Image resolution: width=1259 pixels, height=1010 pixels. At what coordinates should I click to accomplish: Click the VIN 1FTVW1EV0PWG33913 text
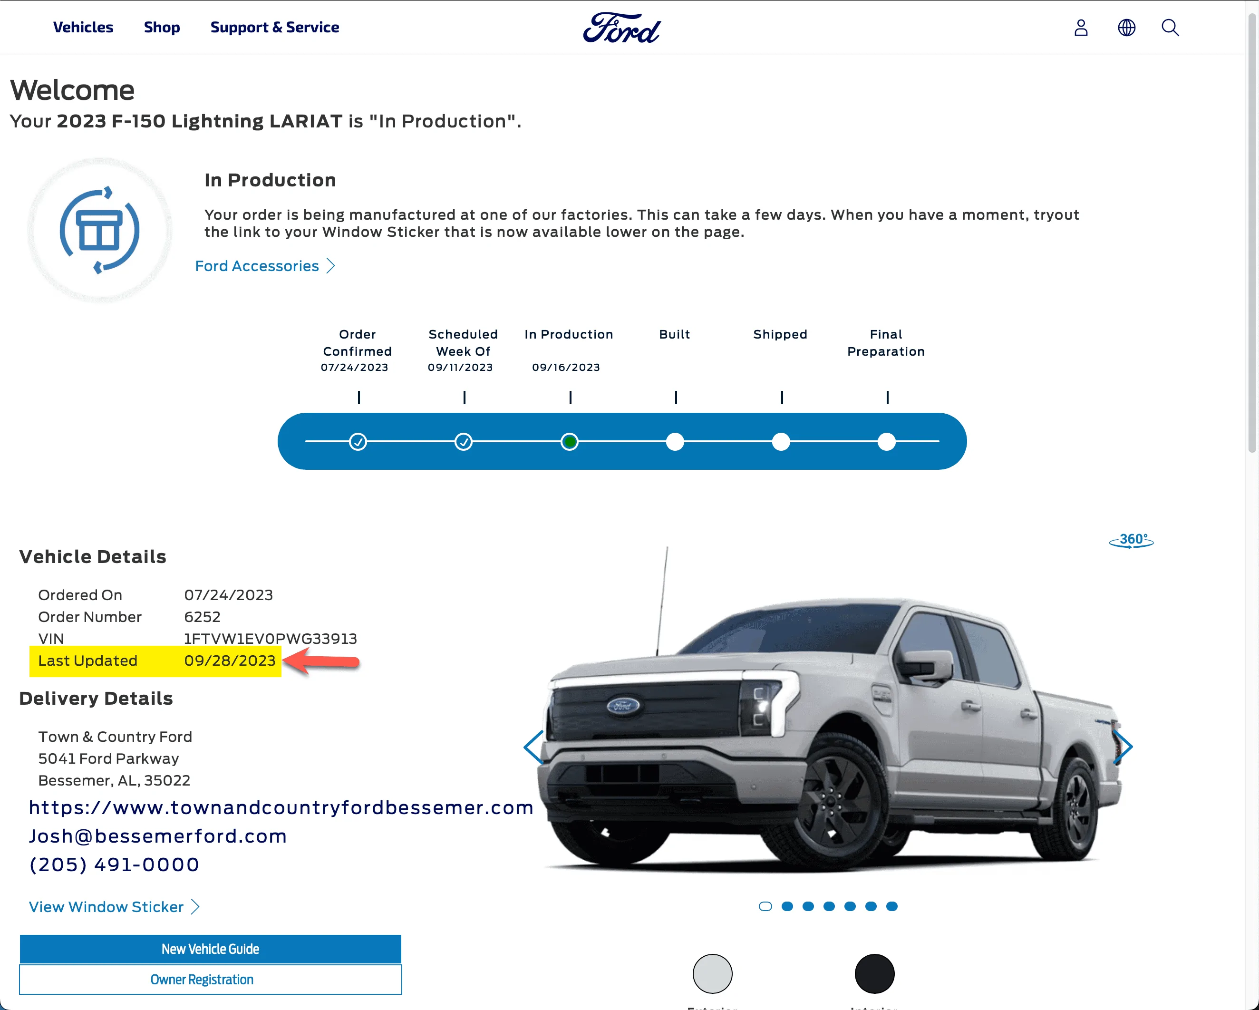tap(271, 639)
